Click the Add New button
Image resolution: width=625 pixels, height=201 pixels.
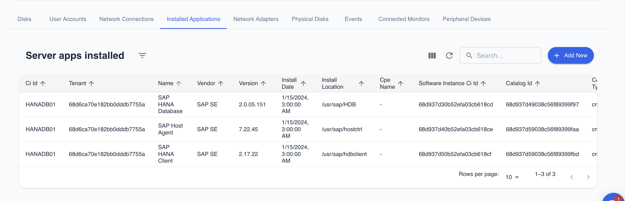point(570,55)
